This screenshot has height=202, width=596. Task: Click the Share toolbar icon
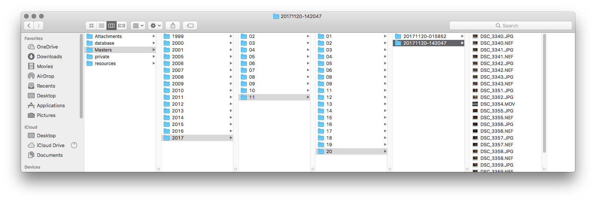[173, 26]
